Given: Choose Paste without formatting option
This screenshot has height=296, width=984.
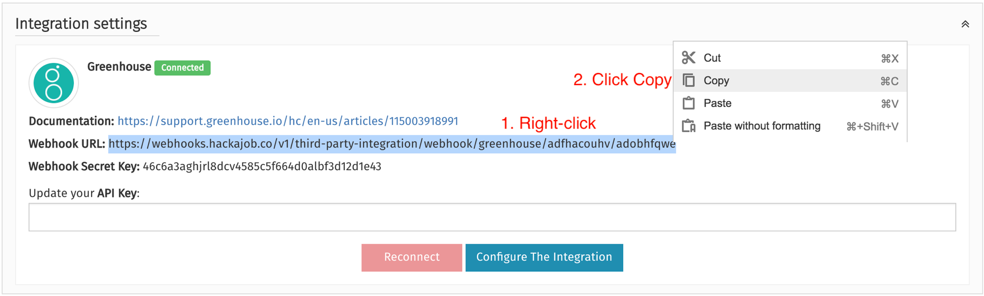Looking at the screenshot, I should [790, 126].
